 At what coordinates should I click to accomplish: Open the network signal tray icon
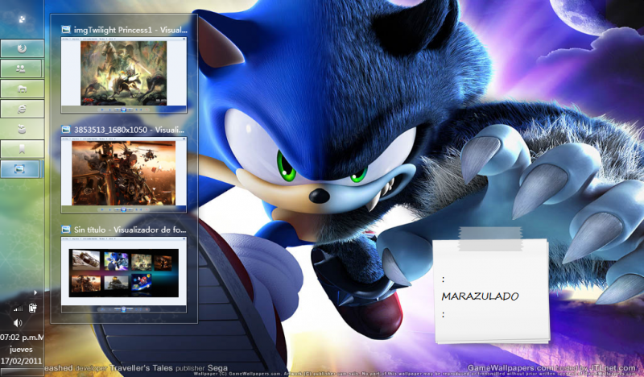(x=18, y=308)
